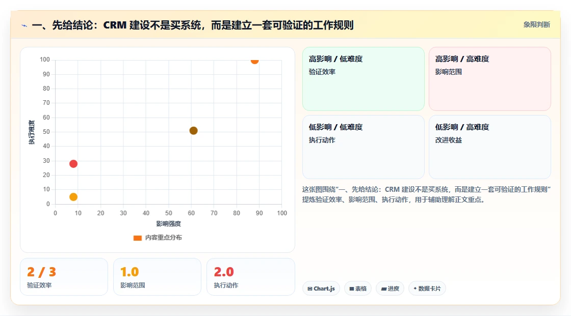
Task: Click 验证效率 text in green quadrant card
Action: (x=322, y=72)
